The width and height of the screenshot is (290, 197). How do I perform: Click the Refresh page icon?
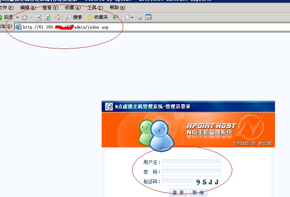[x=48, y=18]
